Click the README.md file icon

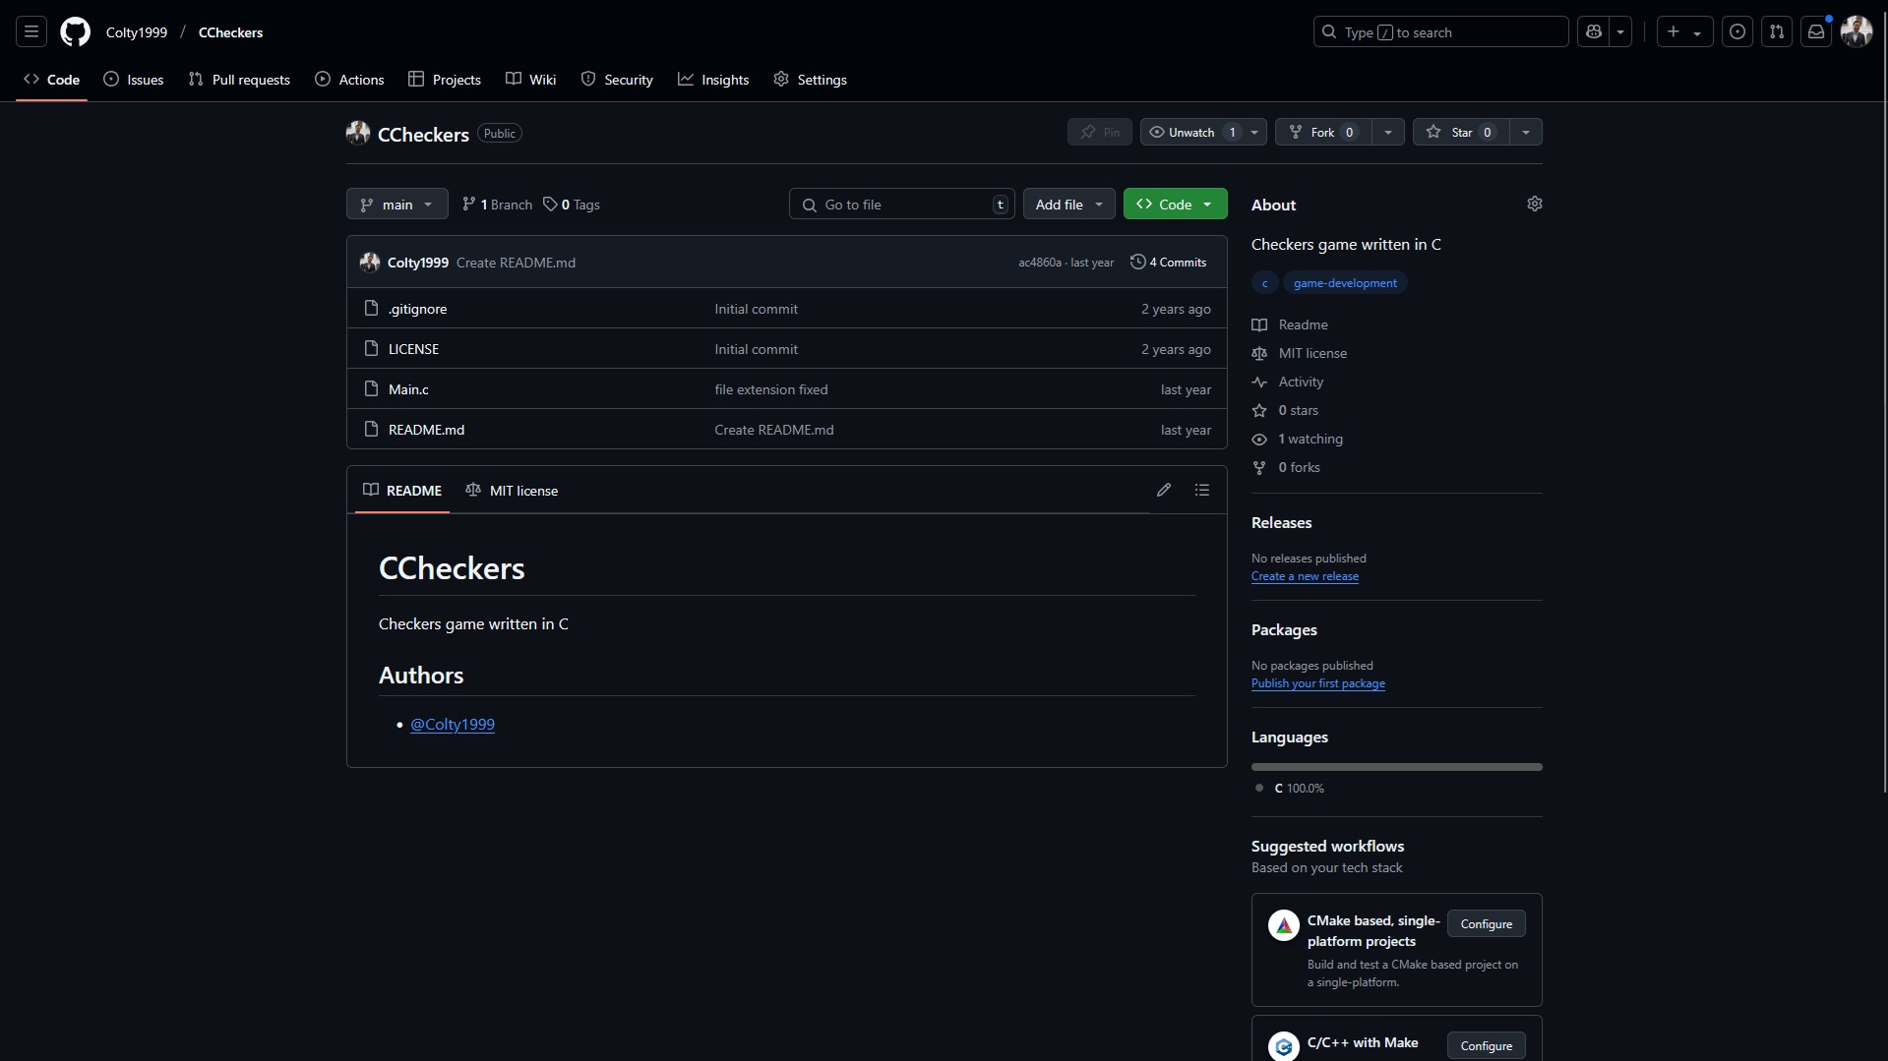point(371,429)
